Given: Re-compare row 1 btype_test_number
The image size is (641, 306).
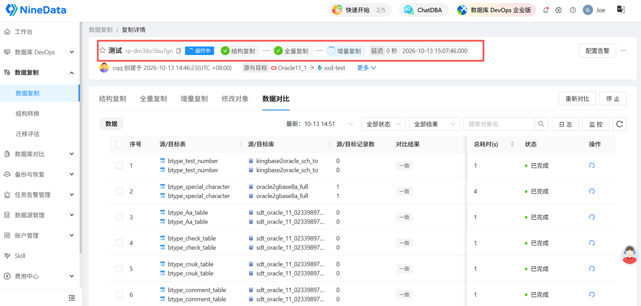Looking at the screenshot, I should coord(592,165).
